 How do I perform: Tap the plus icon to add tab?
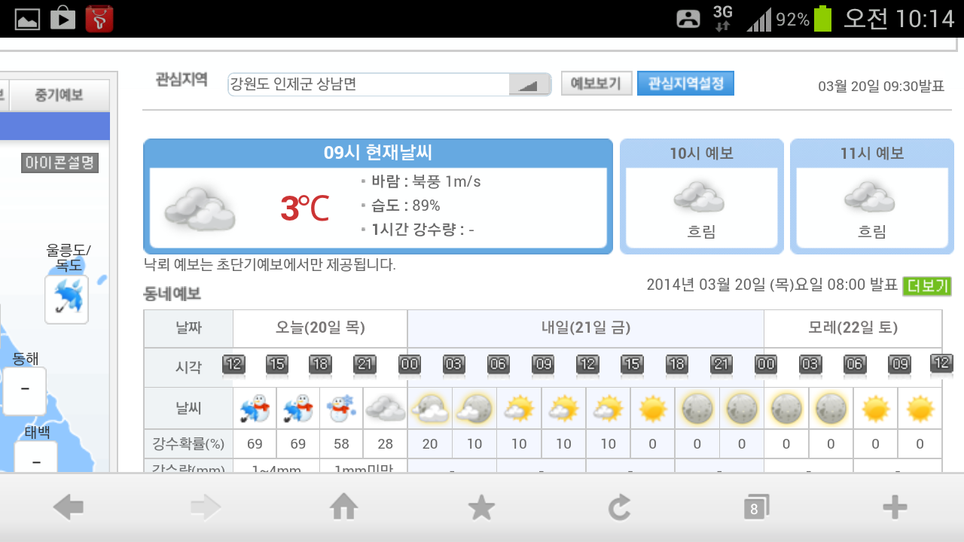tap(895, 508)
